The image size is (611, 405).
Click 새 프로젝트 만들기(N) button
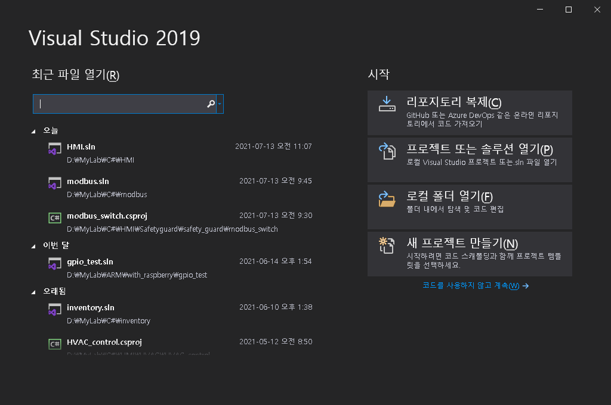[470, 254]
